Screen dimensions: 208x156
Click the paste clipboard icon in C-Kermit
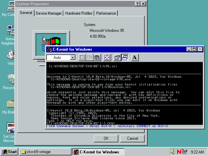97,58
